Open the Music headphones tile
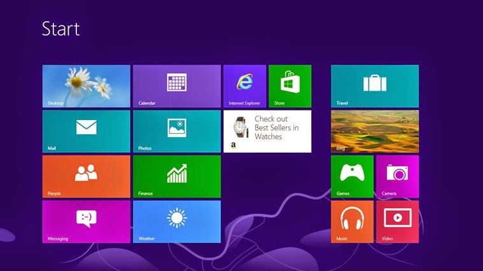Image resolution: width=483 pixels, height=271 pixels. [x=352, y=221]
